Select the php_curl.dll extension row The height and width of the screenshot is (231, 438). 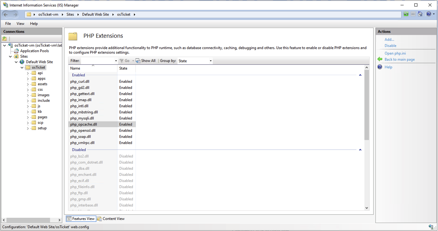(x=102, y=81)
